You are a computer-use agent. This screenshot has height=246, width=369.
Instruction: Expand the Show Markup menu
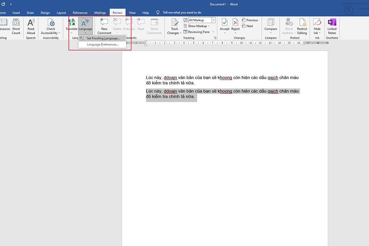198,26
